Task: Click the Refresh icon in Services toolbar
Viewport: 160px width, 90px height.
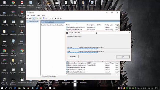Action: (37, 18)
